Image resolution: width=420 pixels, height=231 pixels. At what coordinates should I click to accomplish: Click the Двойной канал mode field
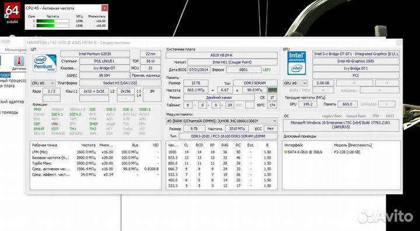click(219, 97)
